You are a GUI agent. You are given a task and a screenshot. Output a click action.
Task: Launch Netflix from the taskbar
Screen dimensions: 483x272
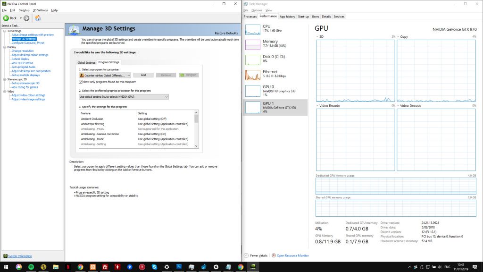click(x=68, y=267)
